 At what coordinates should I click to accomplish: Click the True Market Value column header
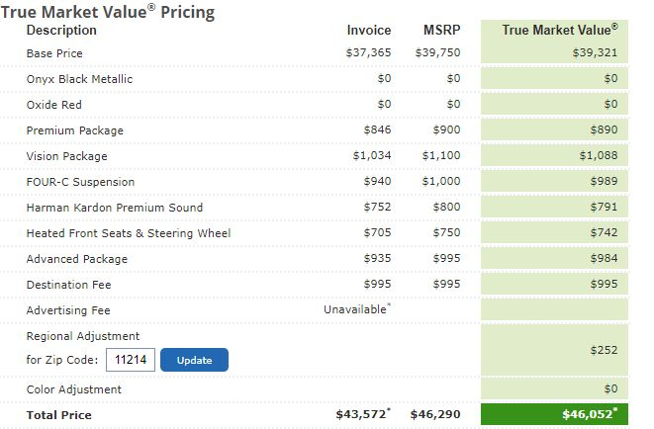point(559,30)
